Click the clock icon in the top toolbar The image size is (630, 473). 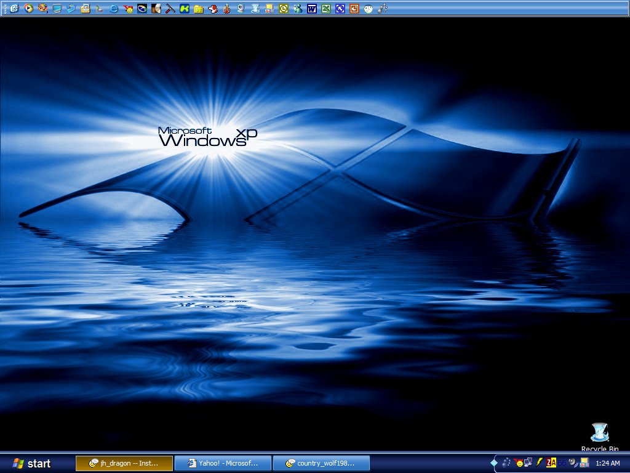point(284,8)
